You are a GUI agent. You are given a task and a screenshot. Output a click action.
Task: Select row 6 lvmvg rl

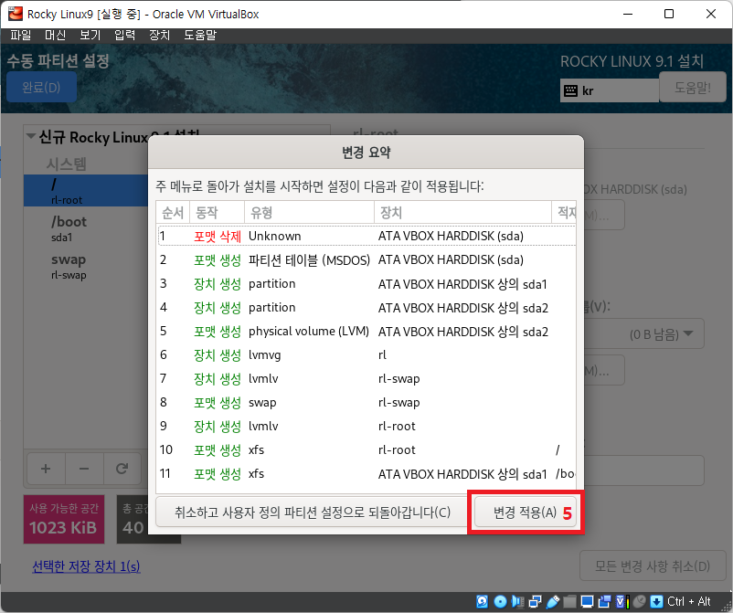[366, 355]
